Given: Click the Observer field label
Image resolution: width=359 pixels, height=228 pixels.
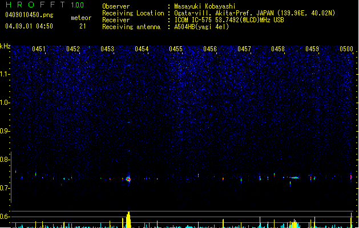Looking at the screenshot, I should coord(116,6).
